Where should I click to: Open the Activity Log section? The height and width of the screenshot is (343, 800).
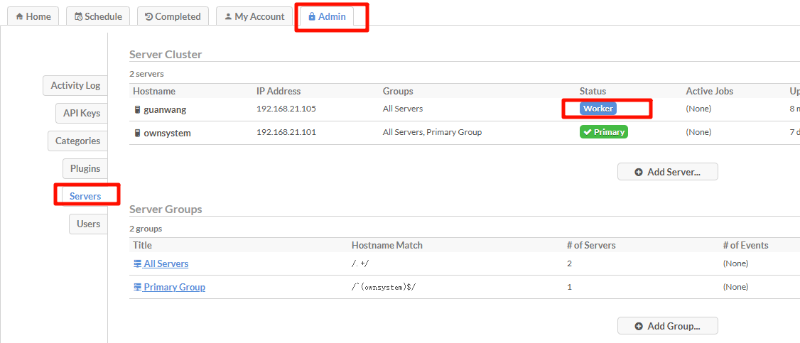75,85
